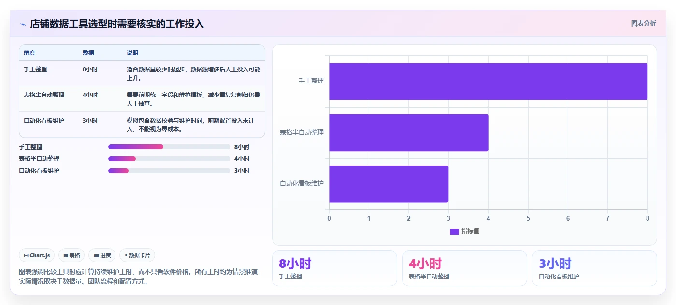Open the 3小时 自动化看板维护 data card
676x305 pixels.
tap(594, 268)
